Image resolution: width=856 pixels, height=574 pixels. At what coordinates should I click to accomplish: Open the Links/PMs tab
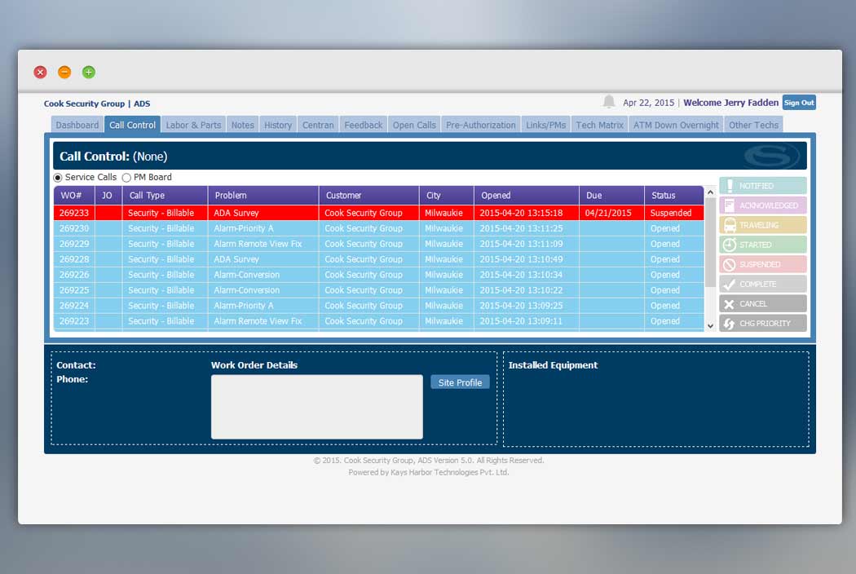[x=546, y=125]
